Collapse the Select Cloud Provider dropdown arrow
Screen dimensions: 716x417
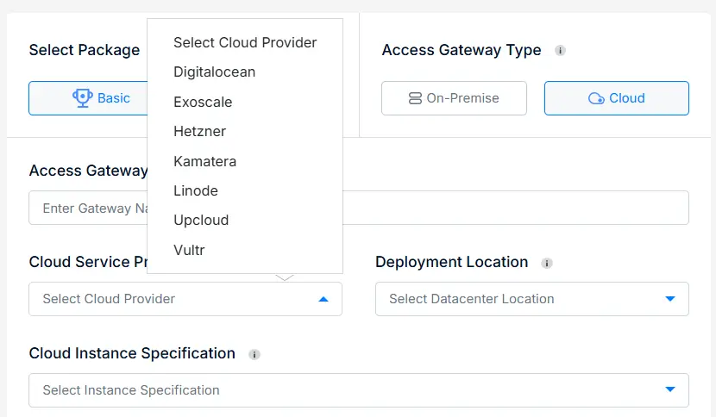323,299
